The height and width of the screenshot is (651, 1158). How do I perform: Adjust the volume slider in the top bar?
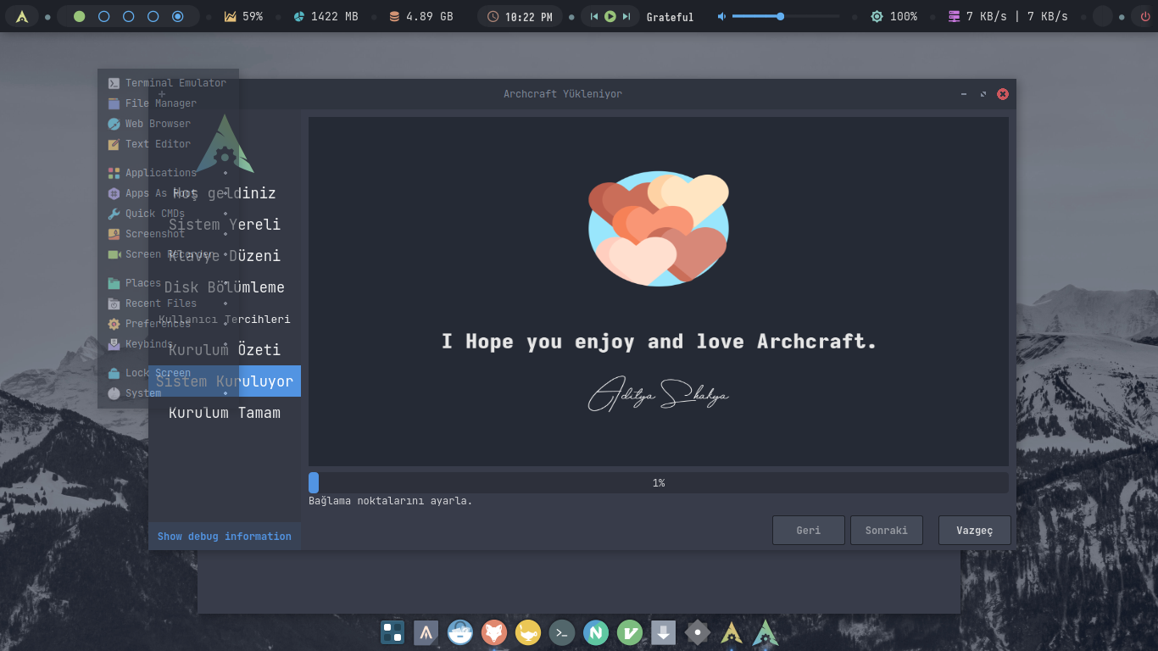(786, 16)
